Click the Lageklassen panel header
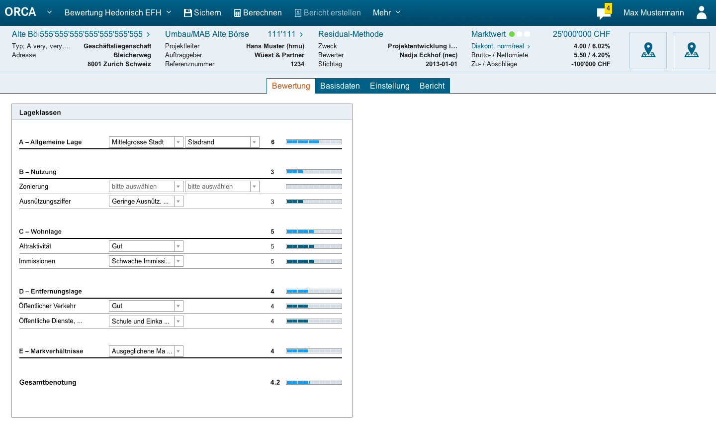 point(182,112)
